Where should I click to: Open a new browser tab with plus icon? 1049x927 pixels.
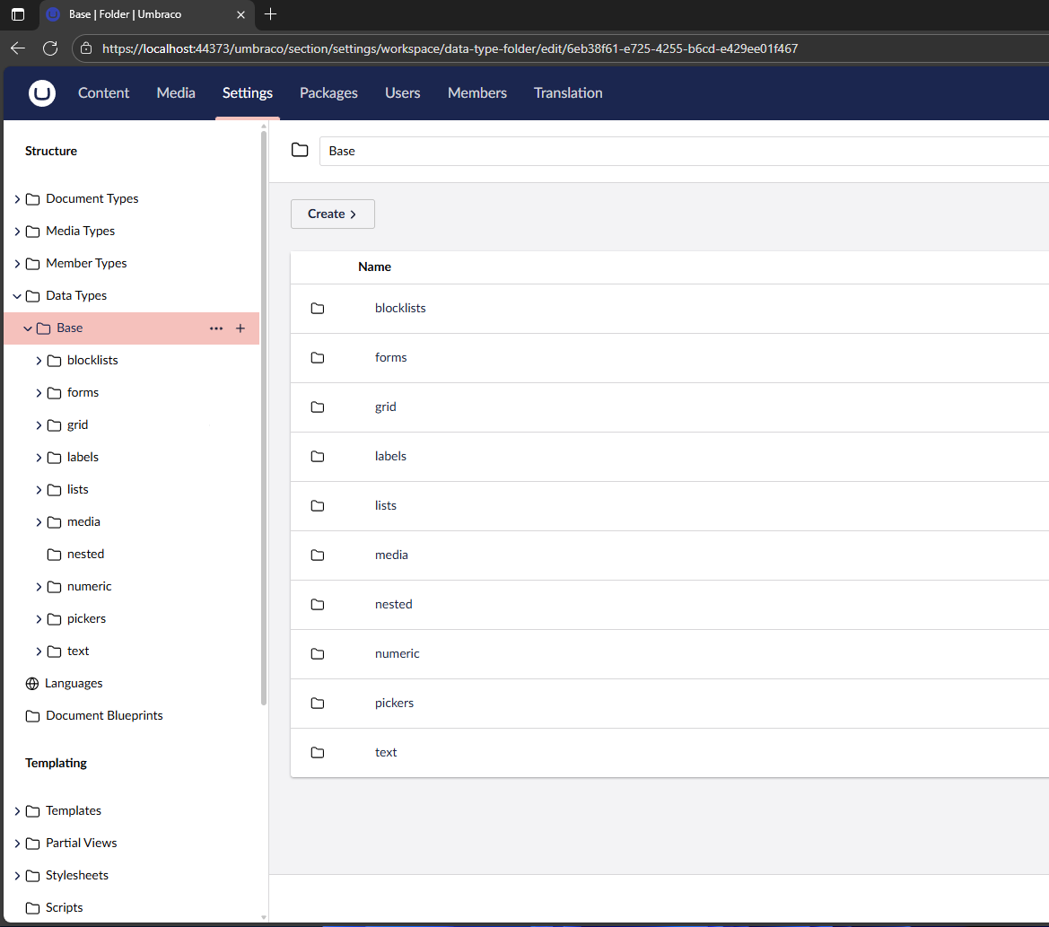click(x=271, y=14)
